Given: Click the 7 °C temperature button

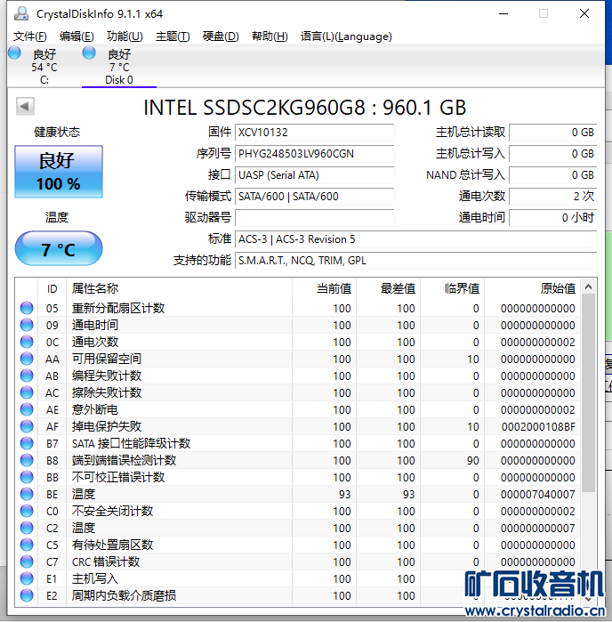Looking at the screenshot, I should pos(59,250).
